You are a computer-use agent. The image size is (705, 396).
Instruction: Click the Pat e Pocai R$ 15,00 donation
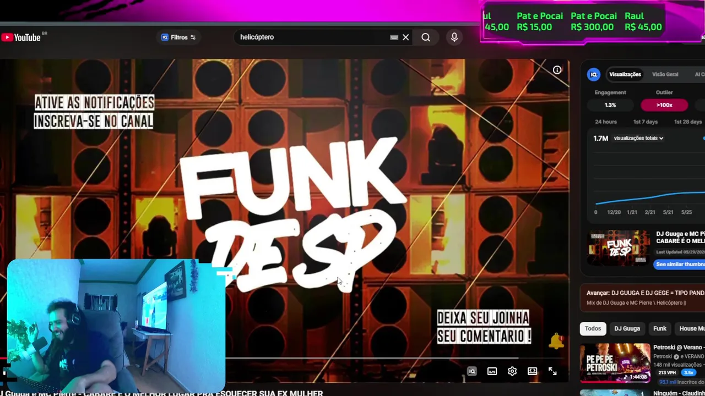click(539, 21)
